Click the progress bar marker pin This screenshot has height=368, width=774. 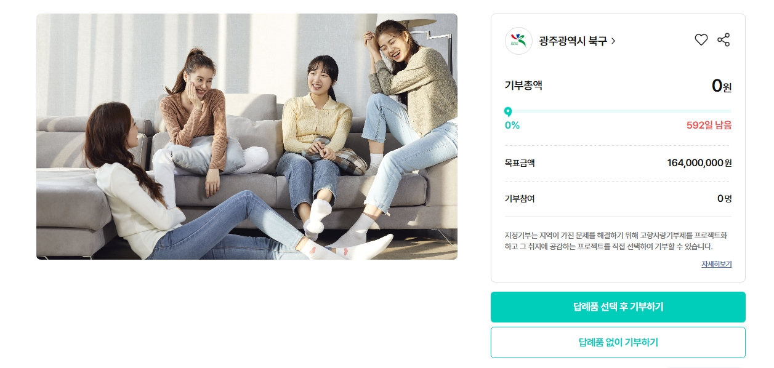508,112
